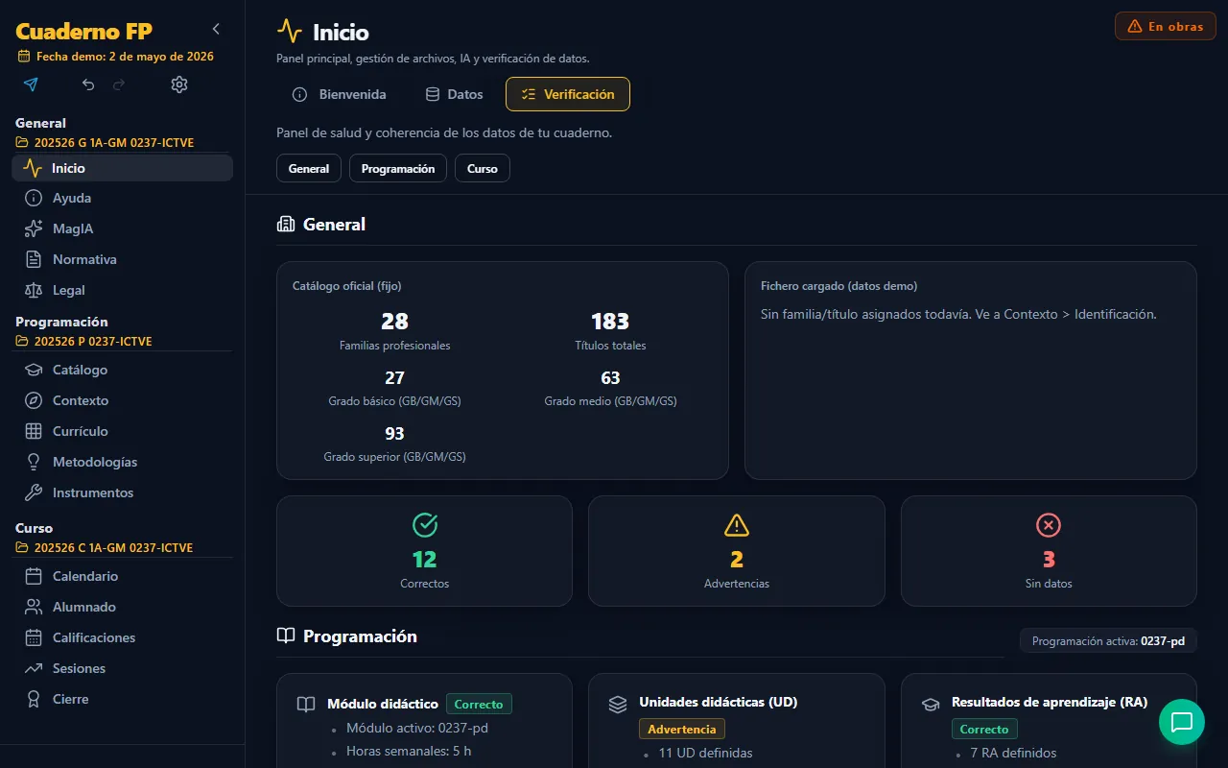Click the Curso filter button
Screen dimensions: 1228x768
click(x=483, y=168)
